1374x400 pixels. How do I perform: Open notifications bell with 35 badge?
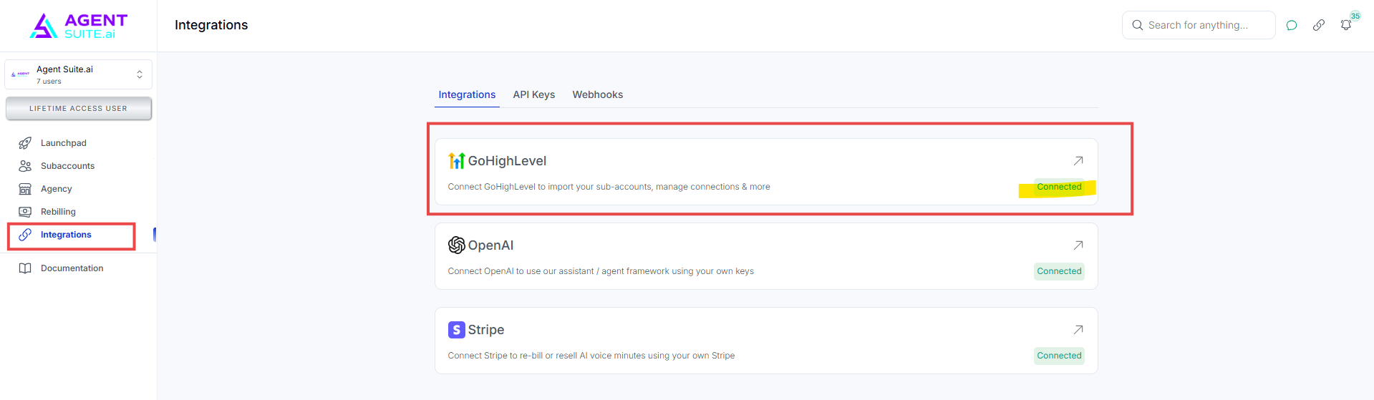(x=1346, y=25)
